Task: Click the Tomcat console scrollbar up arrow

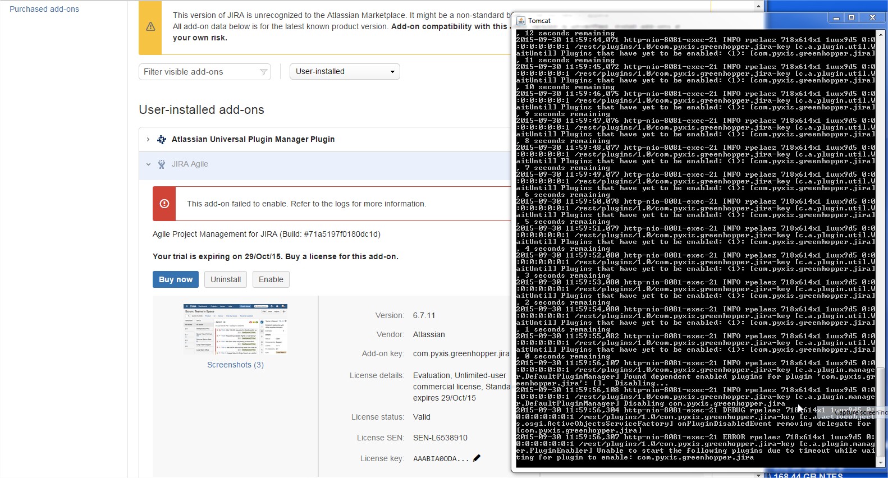Action: coord(880,34)
